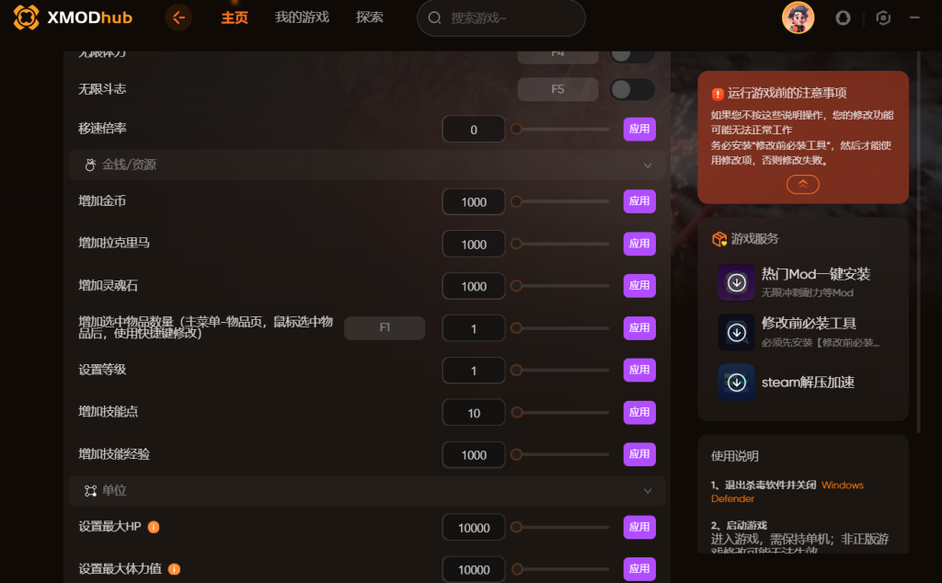Image resolution: width=942 pixels, height=583 pixels.
Task: Open settings via hexagon gear icon
Action: pyautogui.click(x=883, y=18)
